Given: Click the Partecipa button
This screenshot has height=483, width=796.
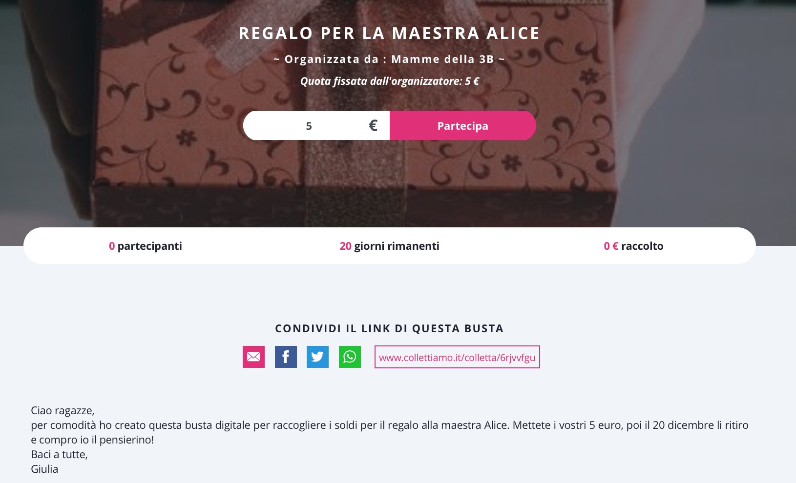Looking at the screenshot, I should (x=463, y=125).
